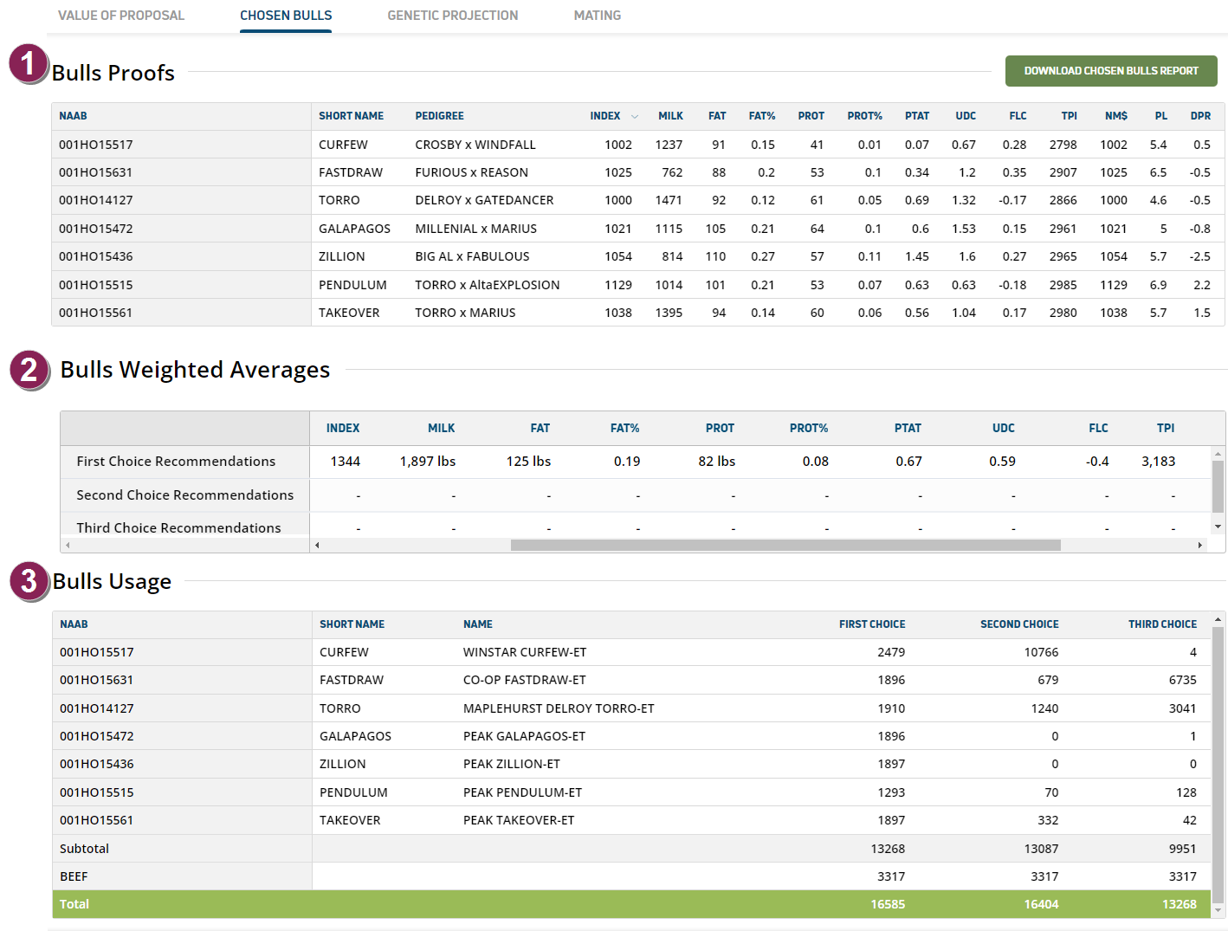Sort Bulls Proofs by the TPI column header
This screenshot has height=931, width=1228.
(x=1069, y=116)
